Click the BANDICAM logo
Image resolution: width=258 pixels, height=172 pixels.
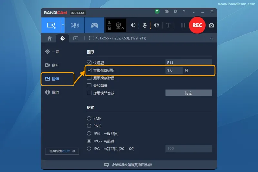click(55, 13)
